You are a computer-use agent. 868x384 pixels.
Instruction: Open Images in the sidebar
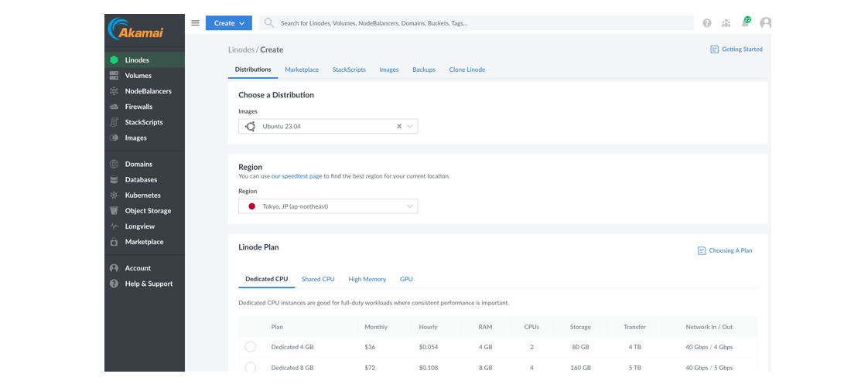(x=145, y=138)
